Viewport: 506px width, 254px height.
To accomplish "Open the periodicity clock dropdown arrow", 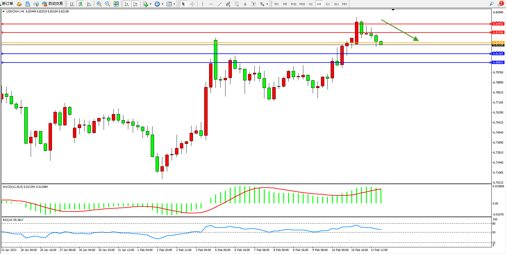I will pyautogui.click(x=162, y=4).
